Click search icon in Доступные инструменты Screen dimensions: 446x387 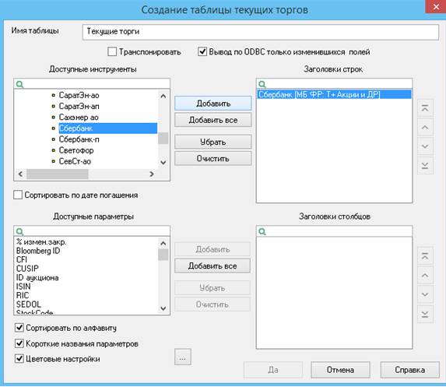coord(19,84)
